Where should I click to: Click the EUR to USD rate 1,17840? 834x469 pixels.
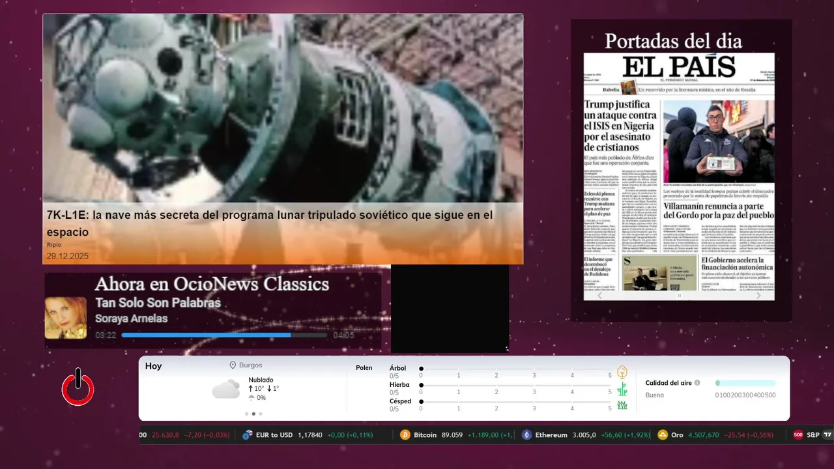310,434
